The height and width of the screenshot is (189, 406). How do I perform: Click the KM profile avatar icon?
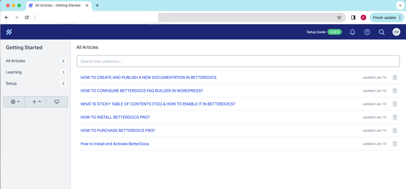click(x=396, y=32)
